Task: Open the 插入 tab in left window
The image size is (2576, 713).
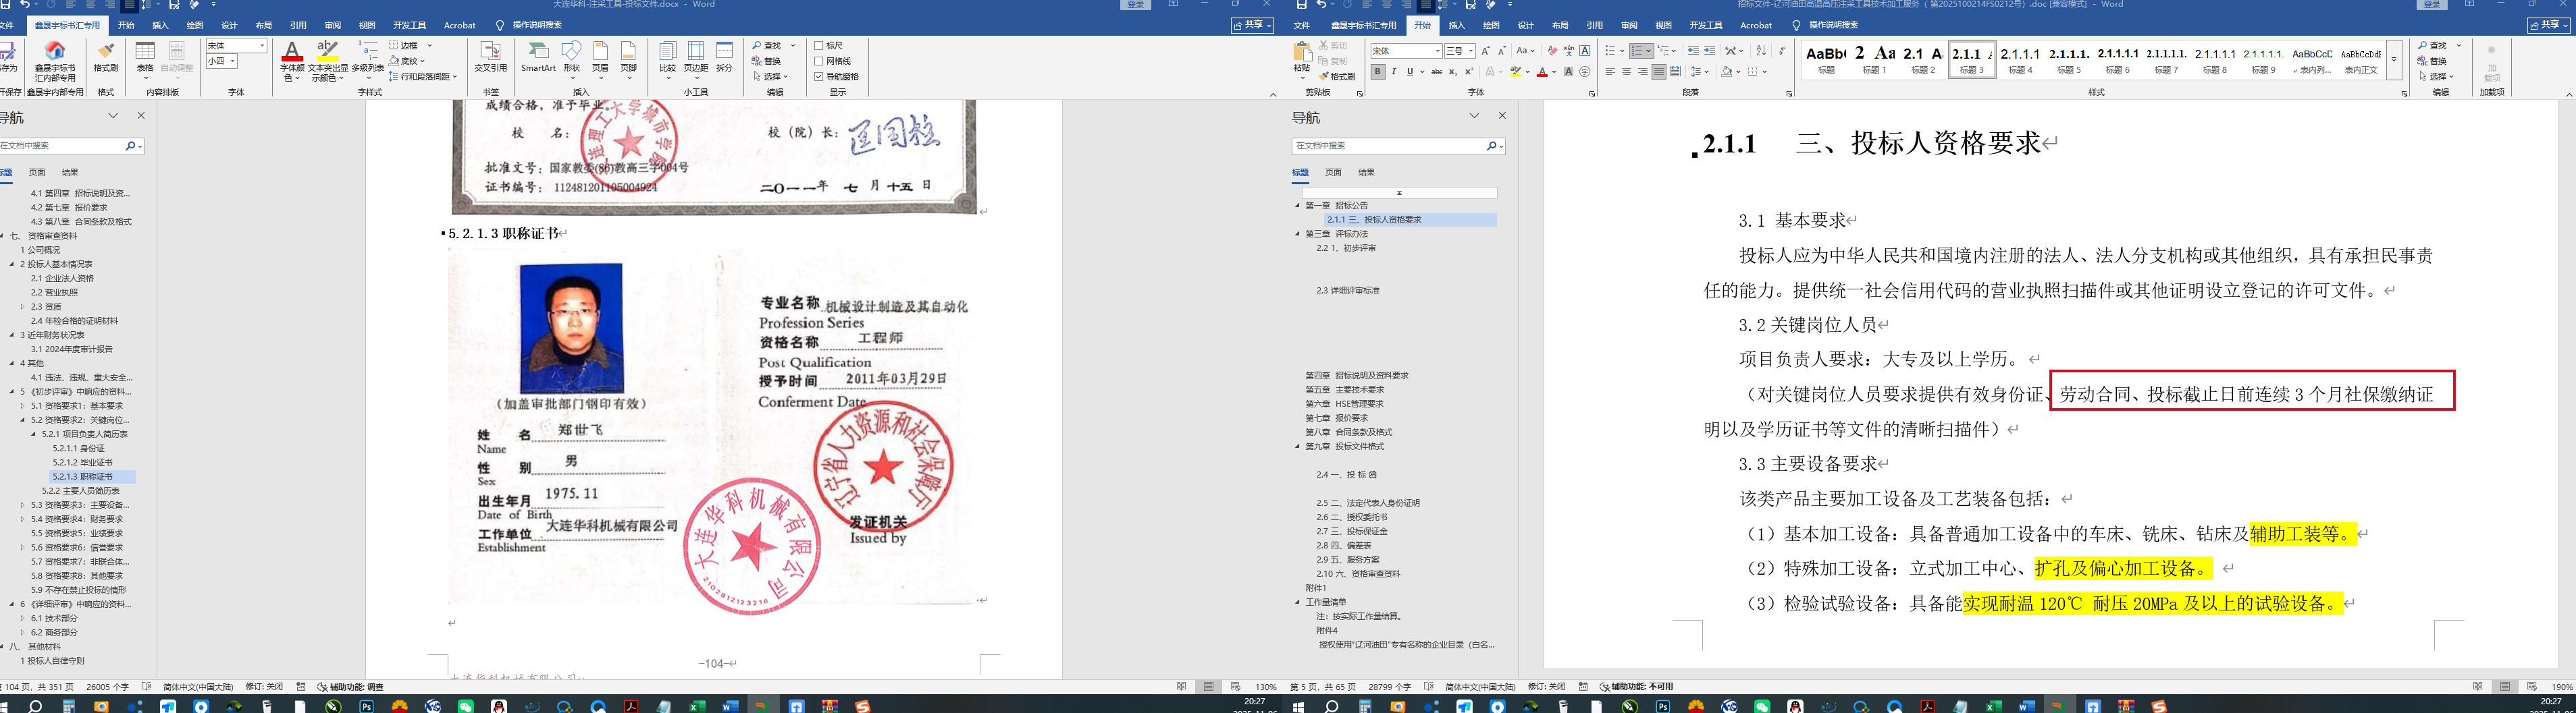Action: (x=160, y=25)
